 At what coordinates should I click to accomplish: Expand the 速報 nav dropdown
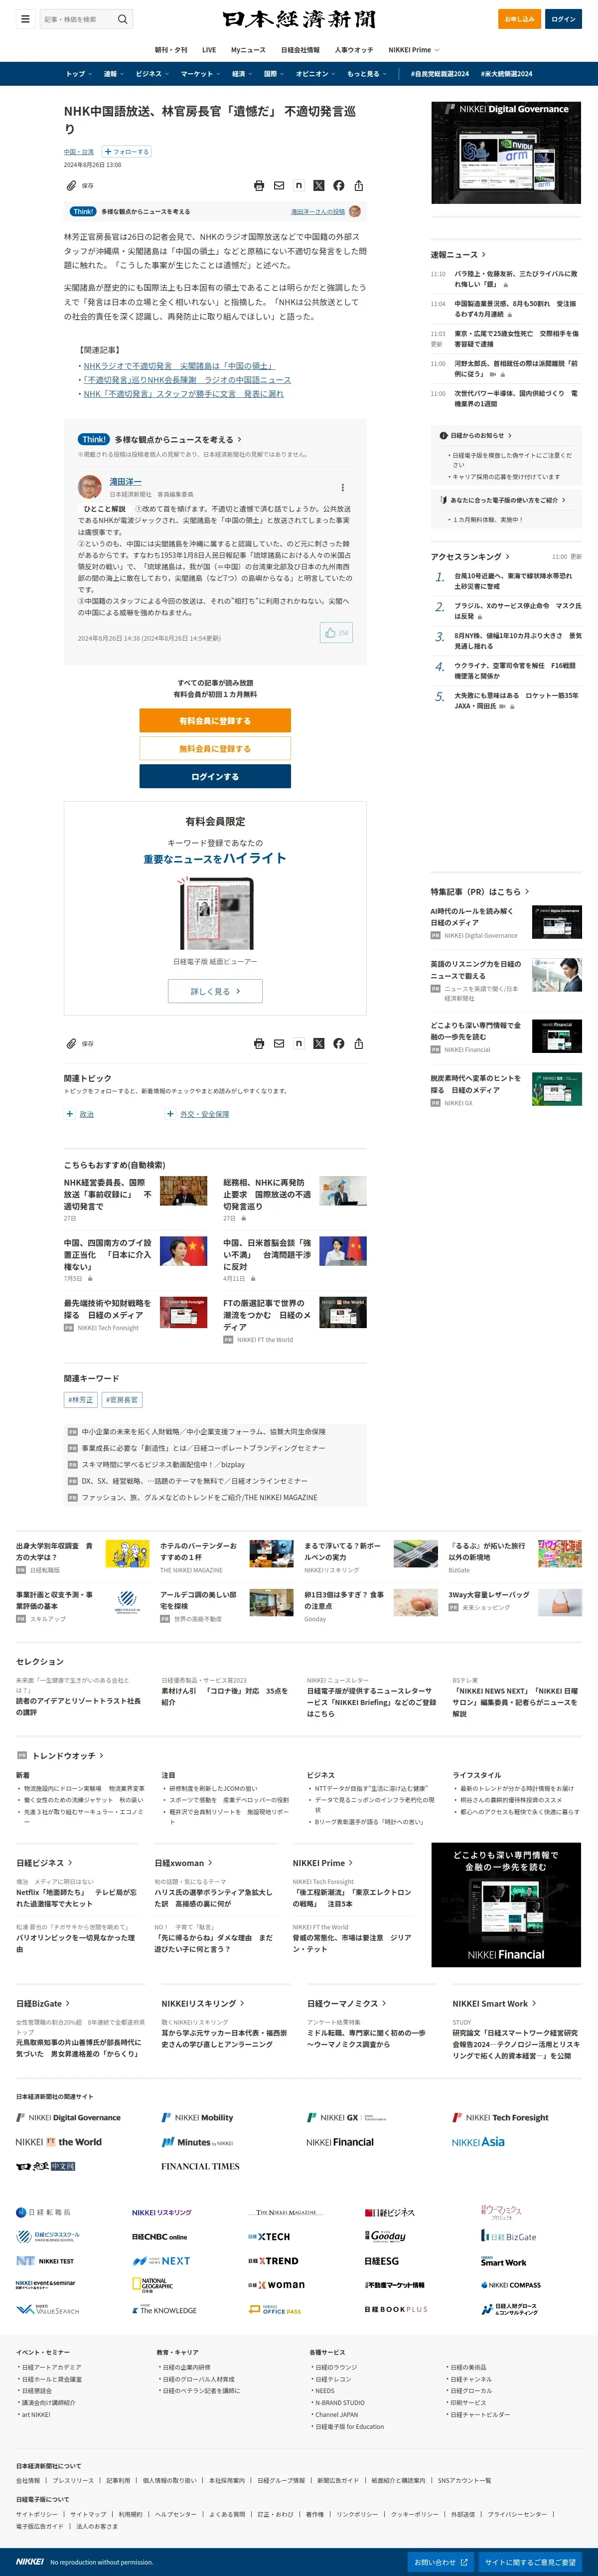tap(114, 74)
